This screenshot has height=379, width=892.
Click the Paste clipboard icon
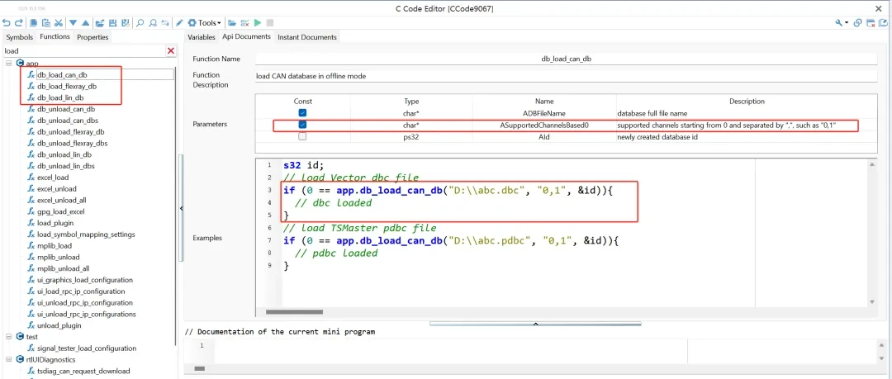pos(46,23)
